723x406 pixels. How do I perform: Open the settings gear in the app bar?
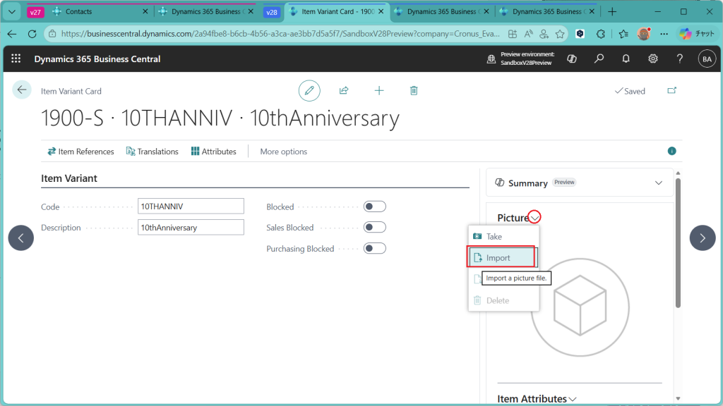(653, 59)
